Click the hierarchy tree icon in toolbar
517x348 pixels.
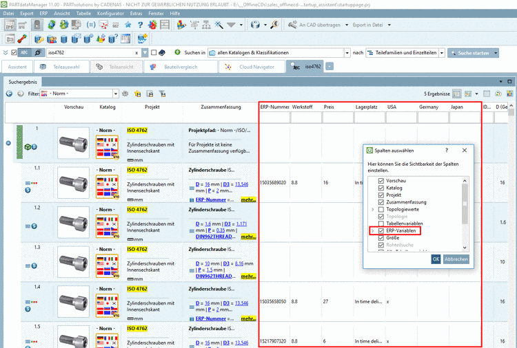click(x=206, y=25)
